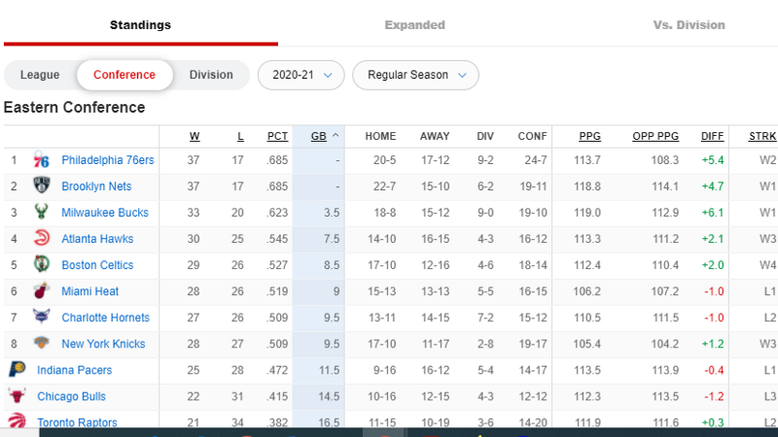
Task: Open the Regular Season dropdown
Action: click(x=416, y=75)
